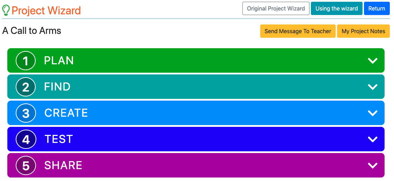
Task: Click the number 1 circle icon
Action: point(26,61)
